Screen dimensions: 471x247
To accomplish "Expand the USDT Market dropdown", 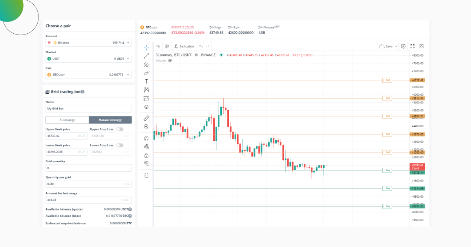I will point(88,59).
